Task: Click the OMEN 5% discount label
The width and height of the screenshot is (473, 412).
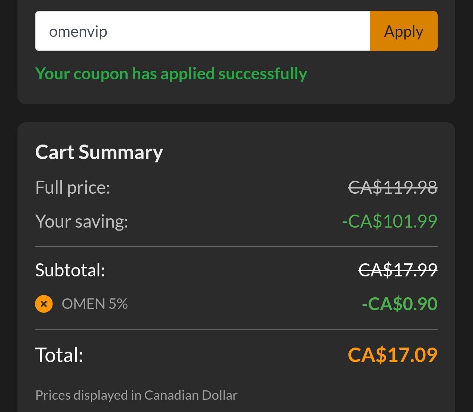Action: (95, 304)
